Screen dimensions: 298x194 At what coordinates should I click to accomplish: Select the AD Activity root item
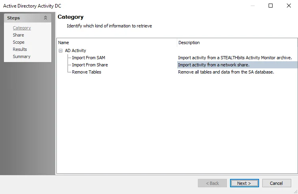click(75, 50)
